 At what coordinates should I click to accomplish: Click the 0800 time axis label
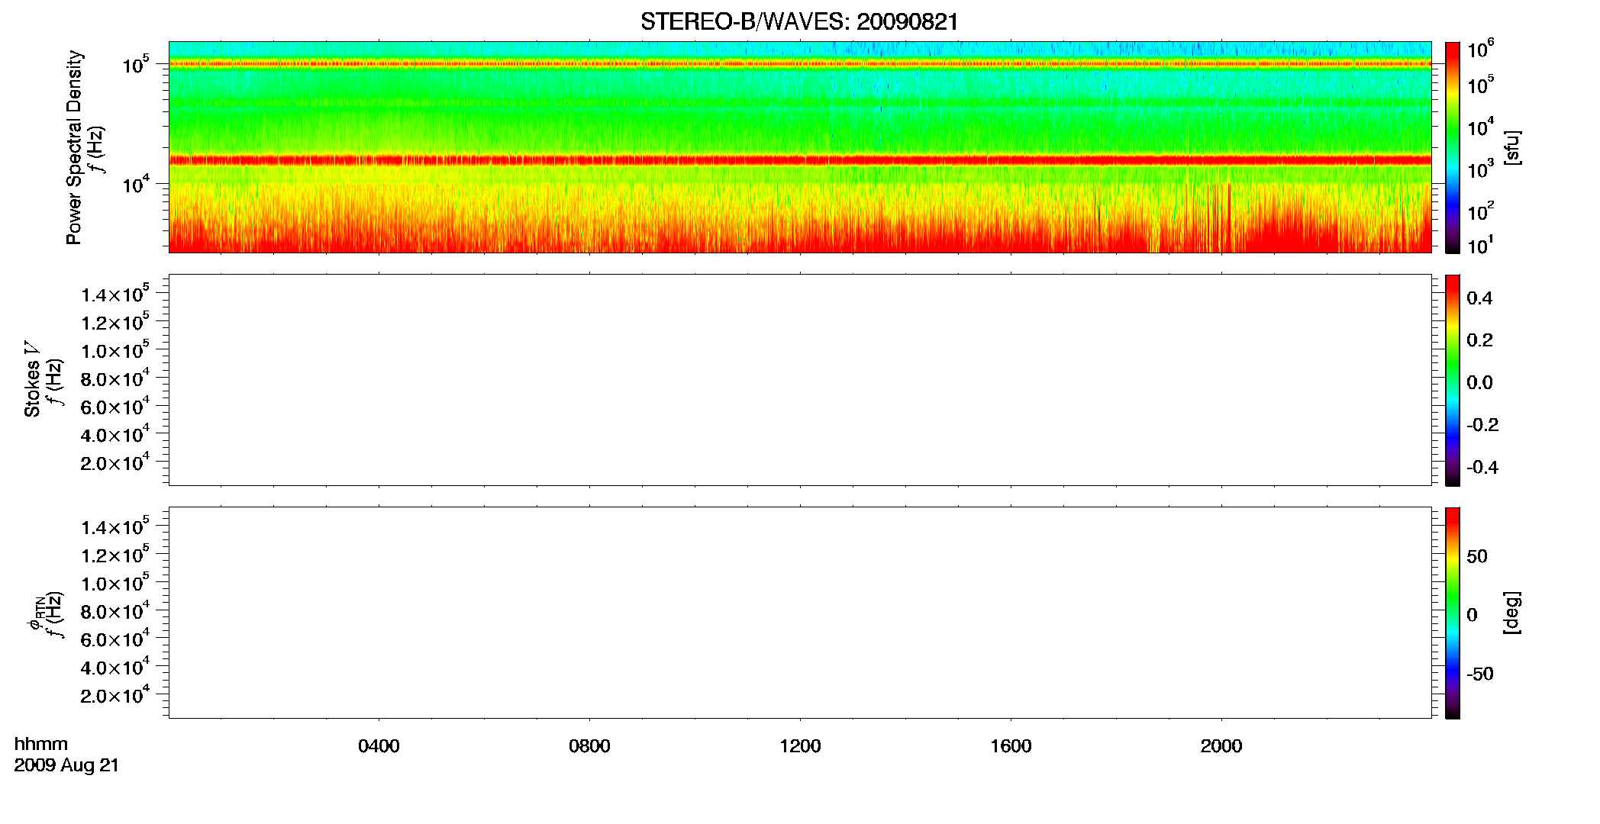[x=589, y=746]
